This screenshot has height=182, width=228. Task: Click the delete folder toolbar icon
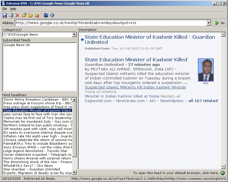click(37, 15)
